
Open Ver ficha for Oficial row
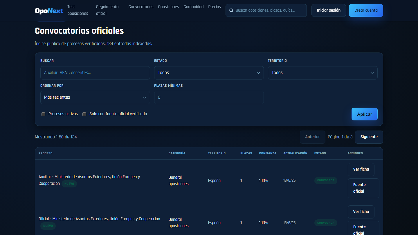click(x=361, y=212)
